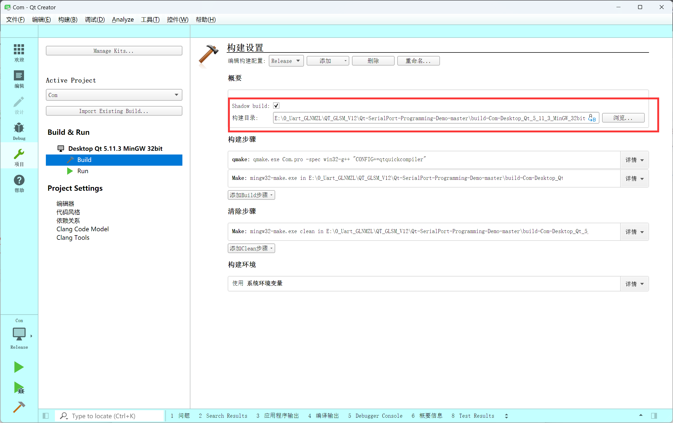Image resolution: width=673 pixels, height=423 pixels.
Task: Switch to the Edit (编辑) mode
Action: point(19,79)
